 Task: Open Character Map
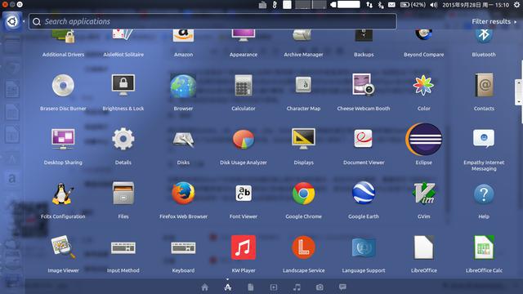303,85
